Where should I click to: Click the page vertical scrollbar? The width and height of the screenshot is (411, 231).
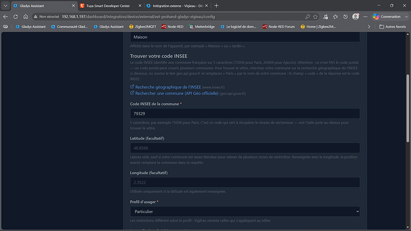click(407, 108)
